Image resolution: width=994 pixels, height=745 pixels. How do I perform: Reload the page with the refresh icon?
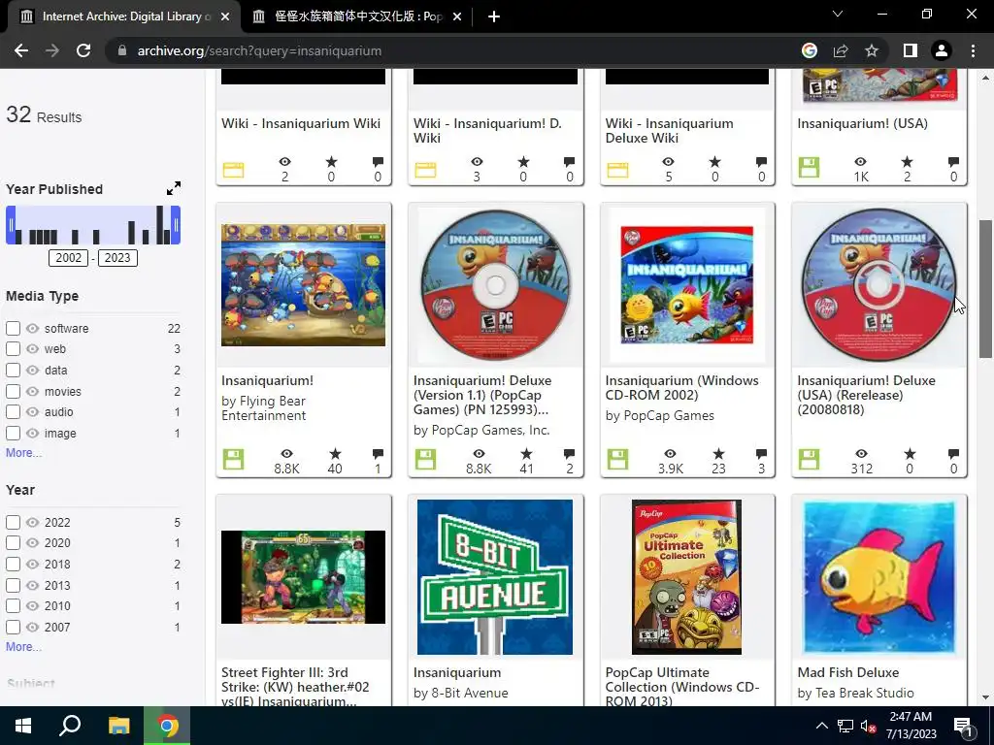pos(83,50)
